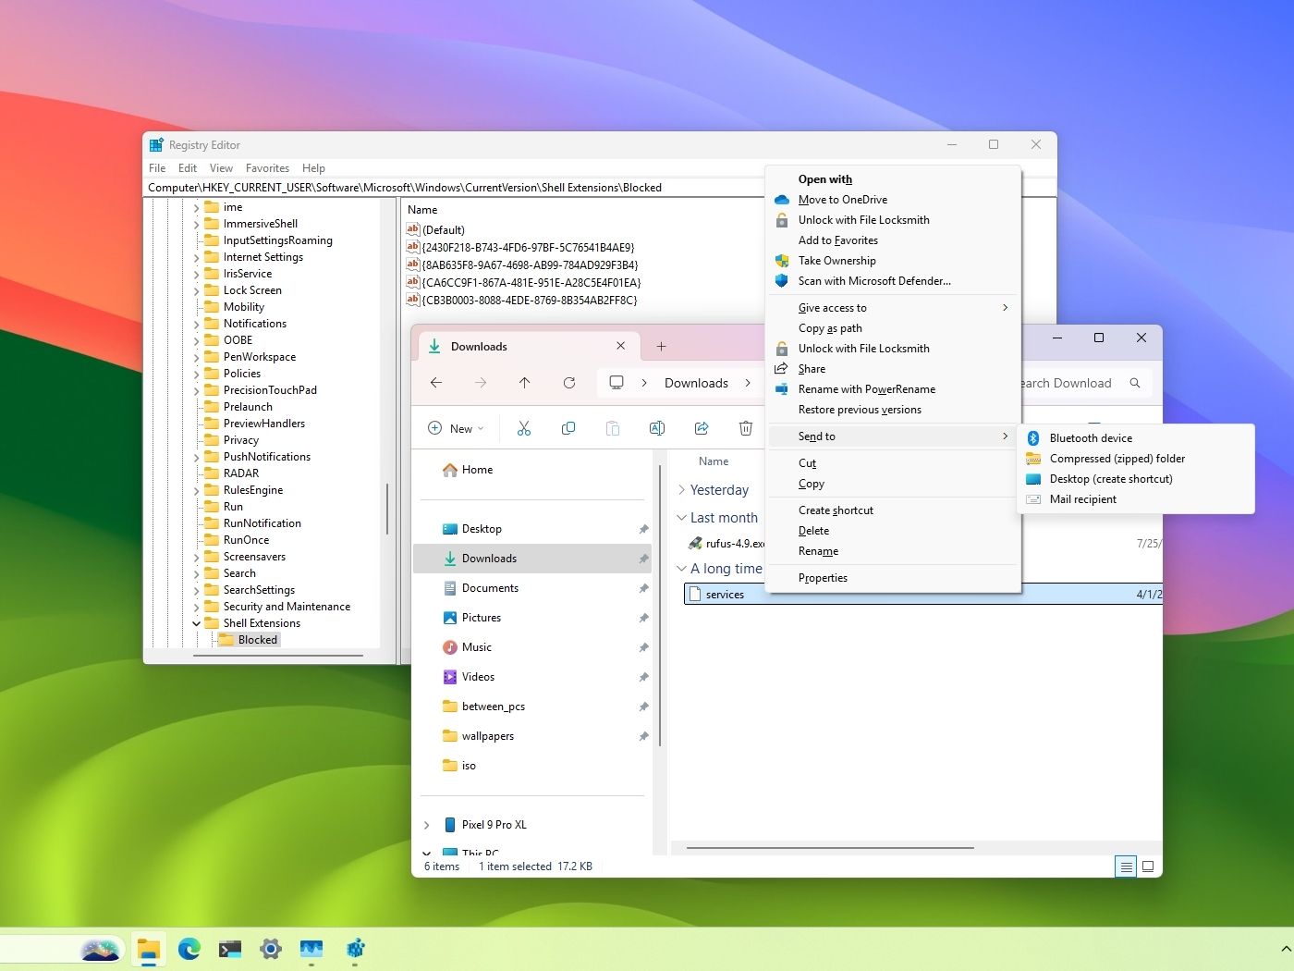Expand the Pixel 9 Pro XL node
This screenshot has height=971, width=1294.
[x=426, y=825]
